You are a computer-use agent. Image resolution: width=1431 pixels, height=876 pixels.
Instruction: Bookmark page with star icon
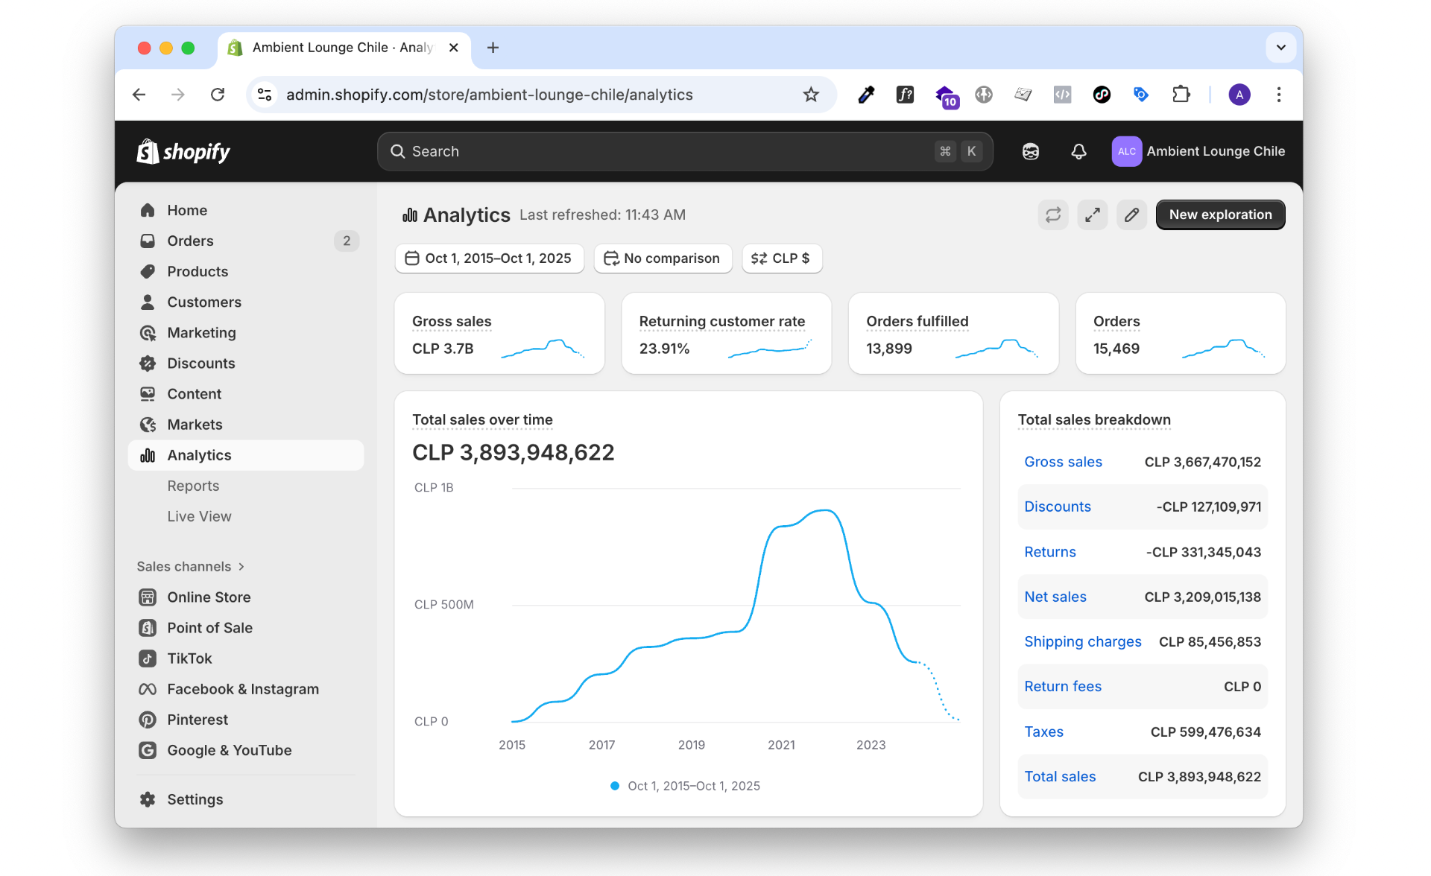[810, 95]
